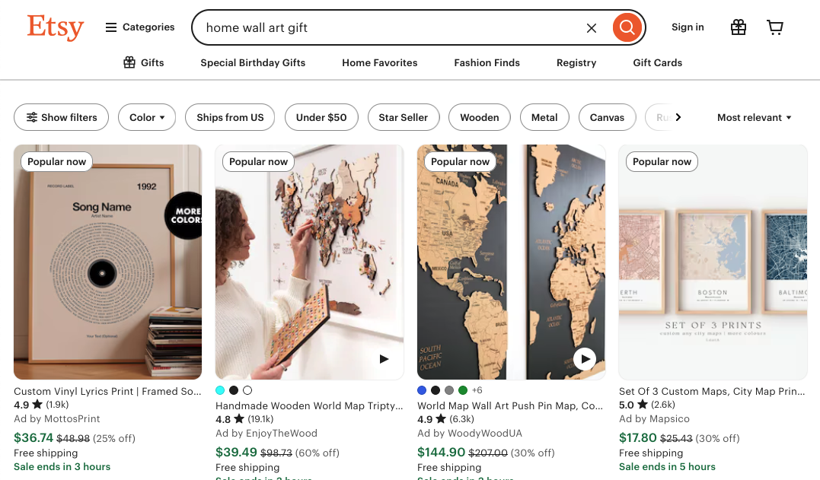Open the Most relevant sort dropdown

pos(754,117)
